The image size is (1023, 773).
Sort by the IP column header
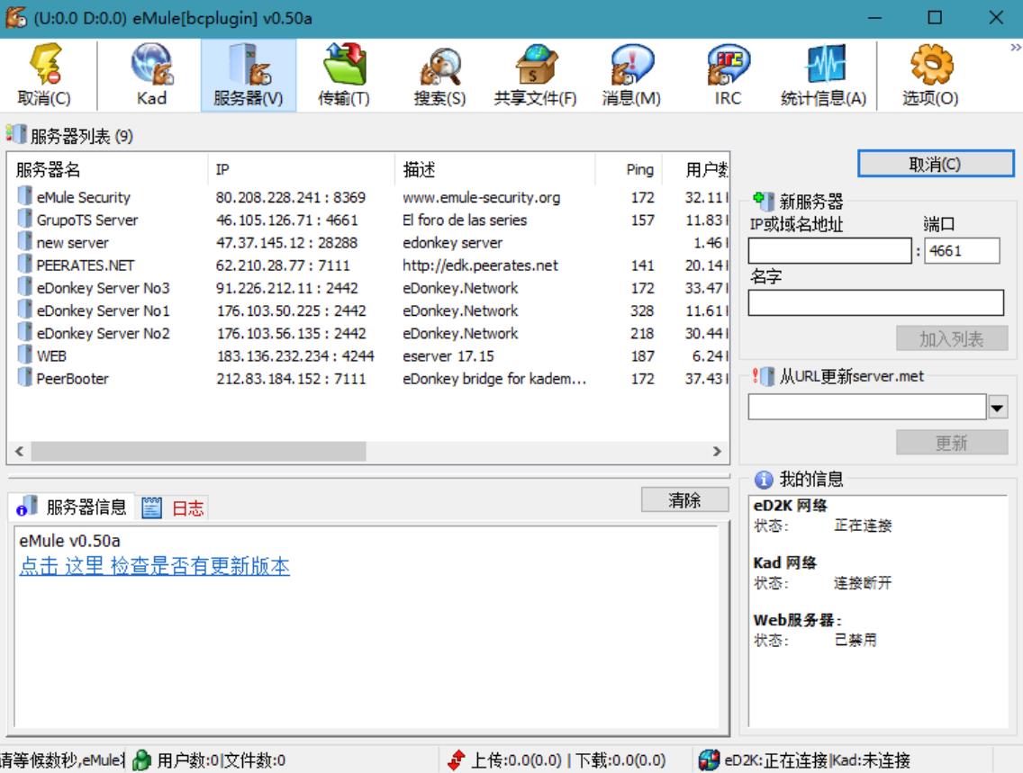pyautogui.click(x=302, y=170)
